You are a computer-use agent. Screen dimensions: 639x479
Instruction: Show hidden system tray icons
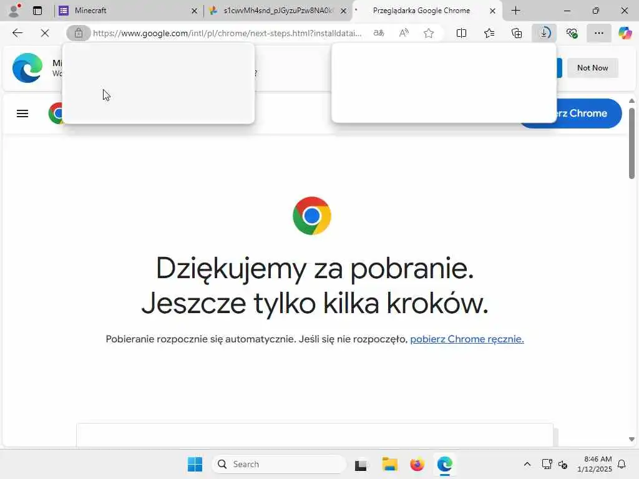coord(527,464)
